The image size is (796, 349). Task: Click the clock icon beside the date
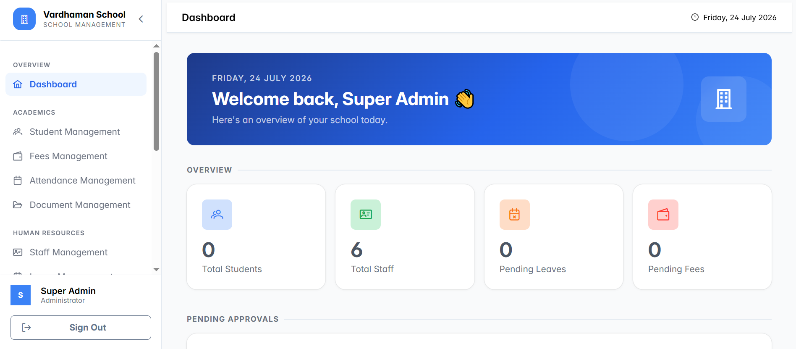pos(695,17)
